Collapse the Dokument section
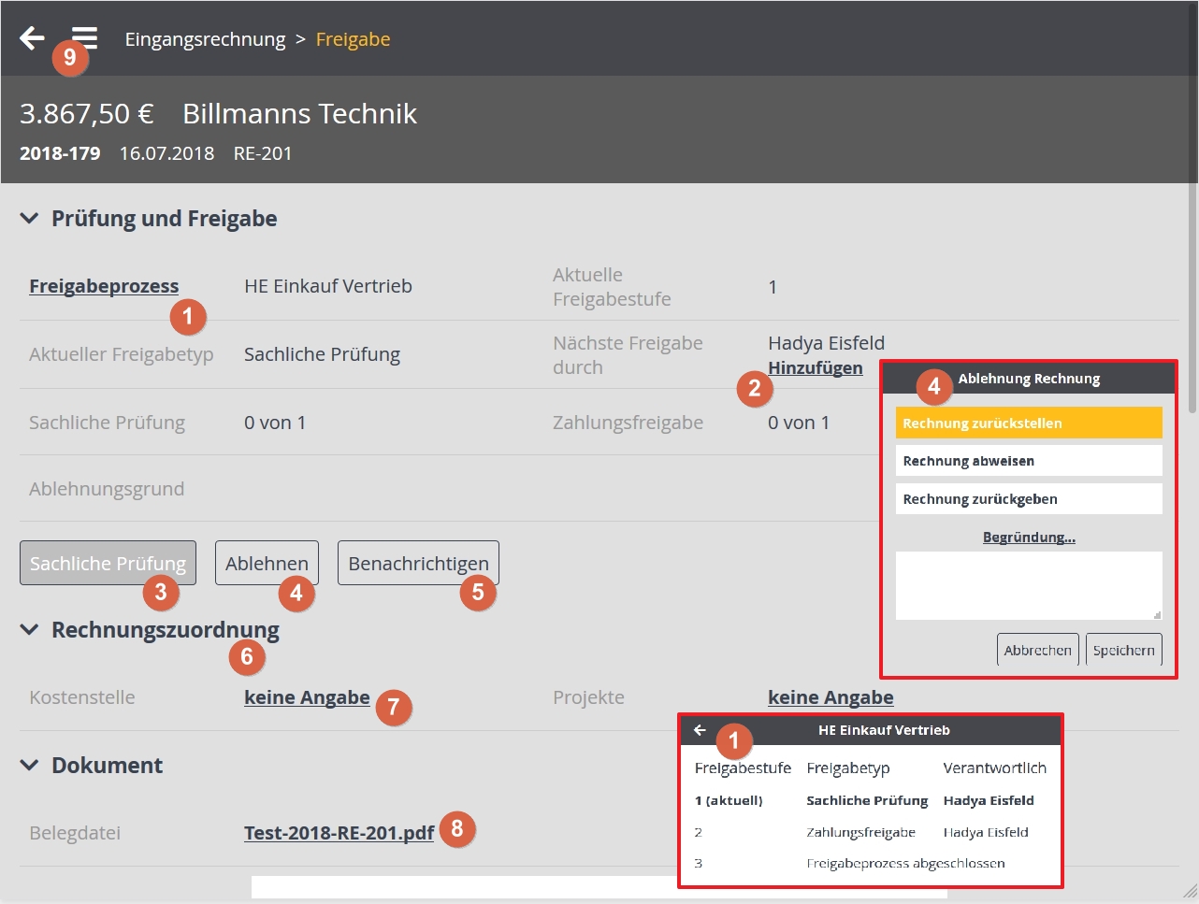Viewport: 1199px width, 904px height. (x=30, y=766)
